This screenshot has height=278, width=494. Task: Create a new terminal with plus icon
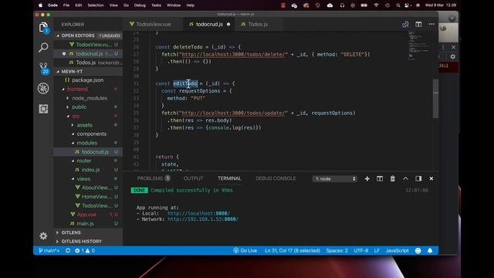point(367,178)
